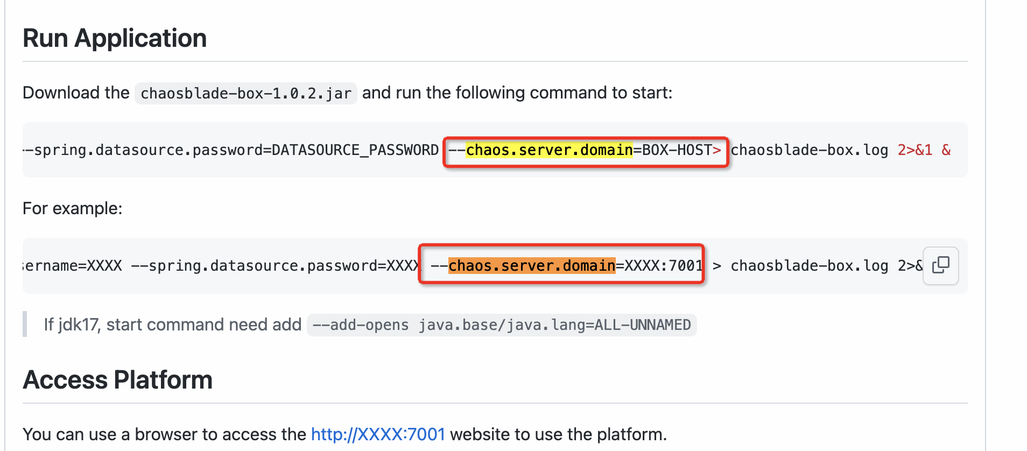Image resolution: width=1027 pixels, height=451 pixels.
Task: Click the red 2>&1 & text
Action: (x=924, y=150)
